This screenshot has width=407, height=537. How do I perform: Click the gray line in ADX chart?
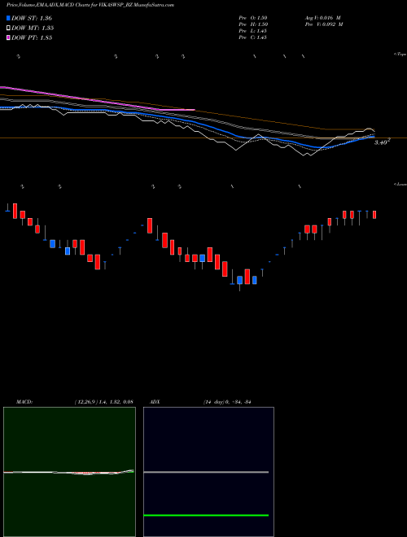click(x=206, y=472)
